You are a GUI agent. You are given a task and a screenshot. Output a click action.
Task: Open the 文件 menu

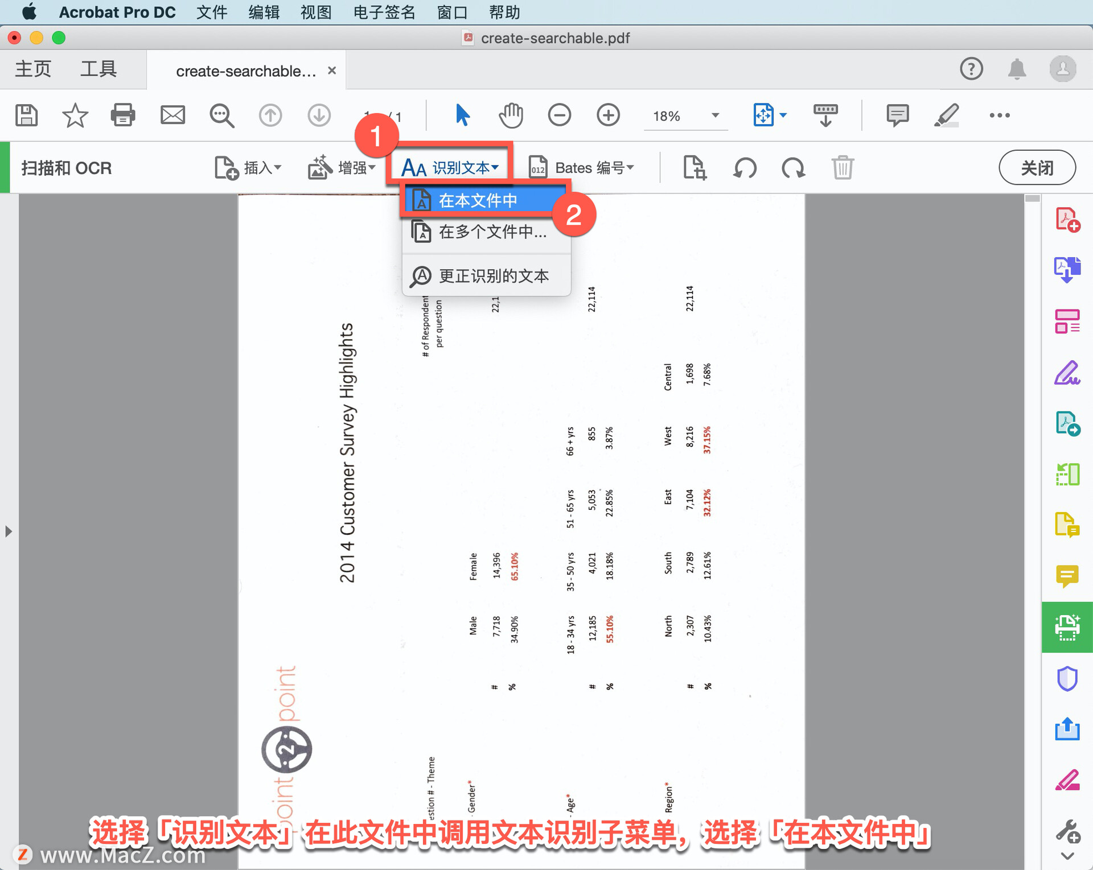[x=212, y=12]
